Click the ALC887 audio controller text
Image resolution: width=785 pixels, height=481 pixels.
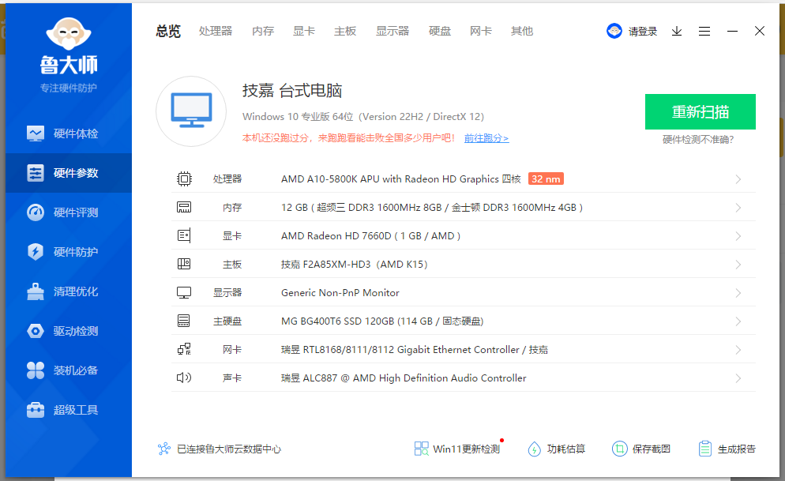click(404, 378)
